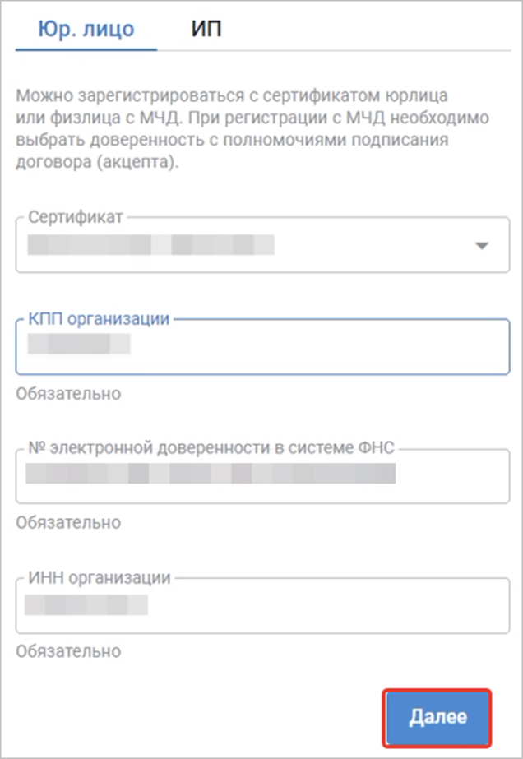Click the blurred доверенности number value
The width and height of the screenshot is (523, 759).
point(211,473)
